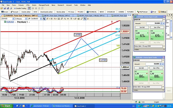Screen dimensions: 173x108
Task: Click the EURUSD Ask Buy price button
Action: tap(156, 75)
